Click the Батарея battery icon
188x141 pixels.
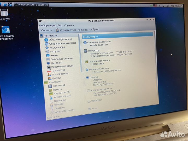(x=52, y=105)
